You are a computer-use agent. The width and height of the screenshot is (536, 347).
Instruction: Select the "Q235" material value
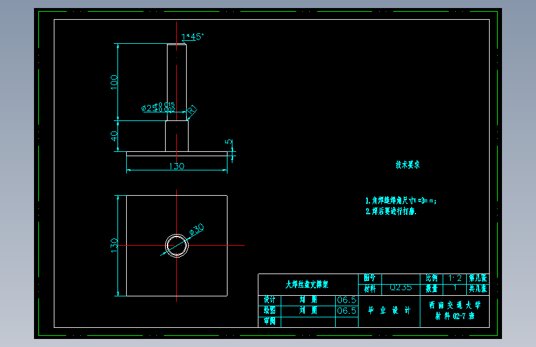[401, 288]
